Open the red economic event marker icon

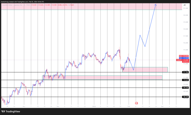tap(136, 103)
